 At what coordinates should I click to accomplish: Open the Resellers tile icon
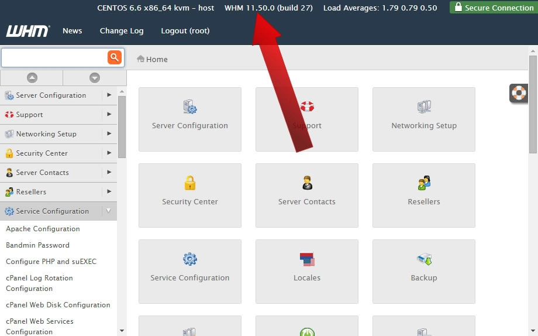424,183
